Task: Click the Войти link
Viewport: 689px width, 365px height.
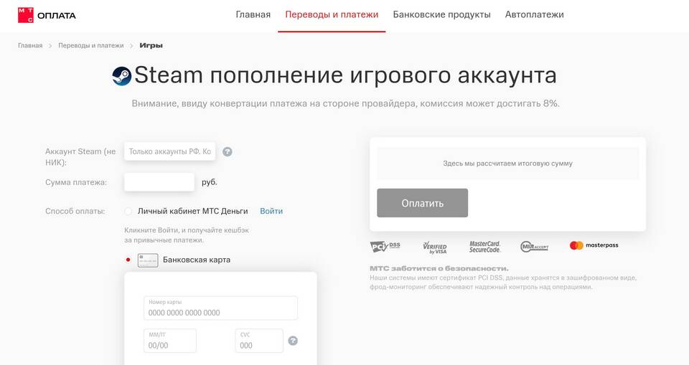Action: tap(271, 212)
